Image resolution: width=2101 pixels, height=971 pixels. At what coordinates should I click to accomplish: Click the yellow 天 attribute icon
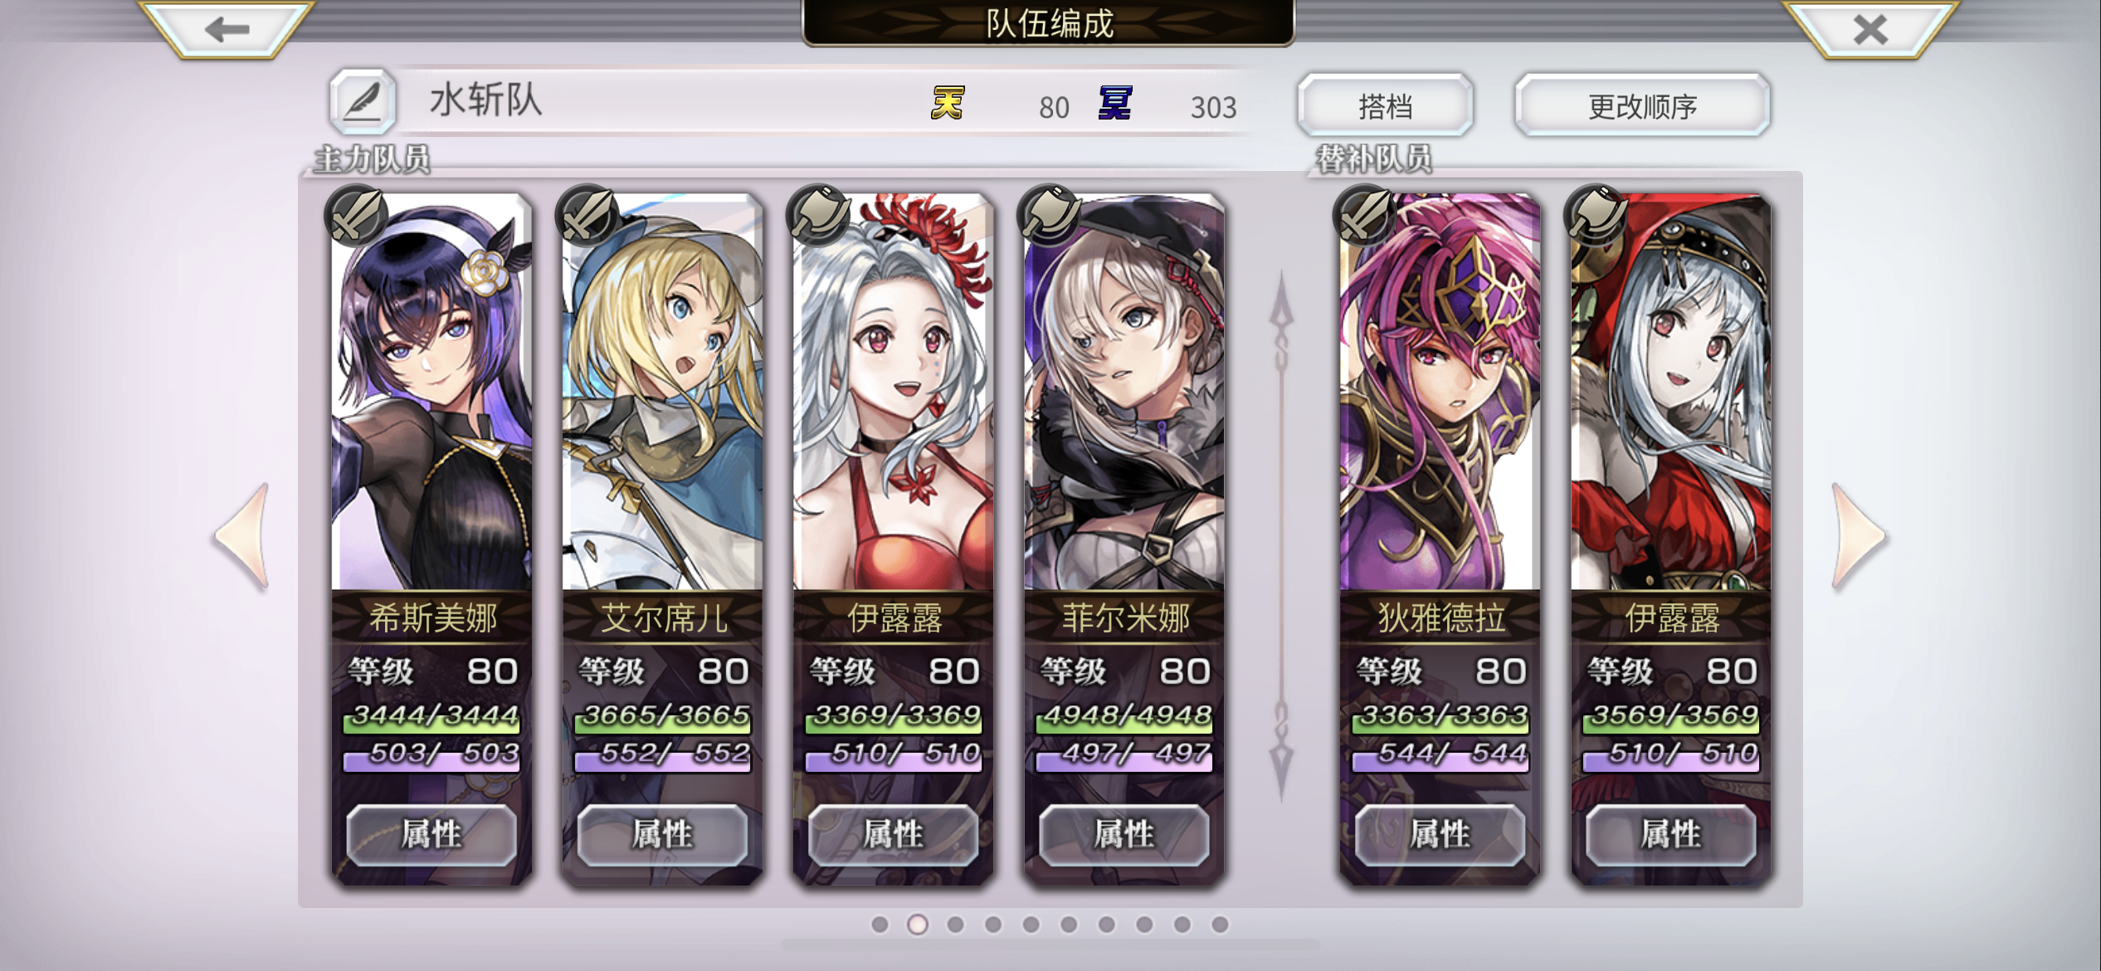pos(947,104)
